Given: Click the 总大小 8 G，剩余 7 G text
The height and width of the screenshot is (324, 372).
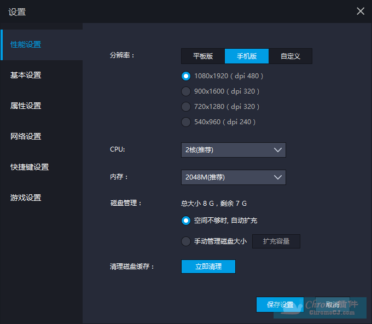Looking at the screenshot, I should [x=214, y=204].
